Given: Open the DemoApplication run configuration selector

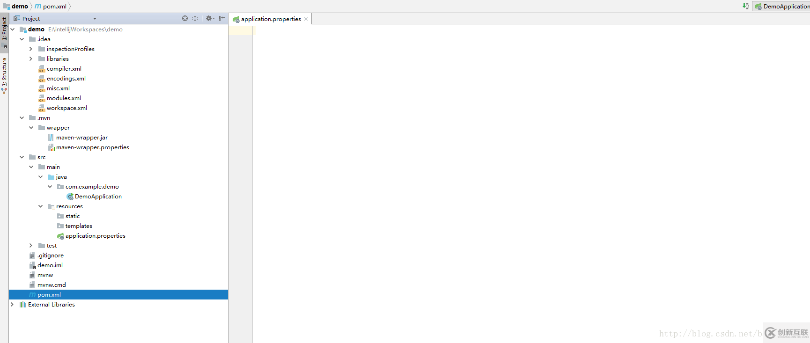Looking at the screenshot, I should 781,6.
